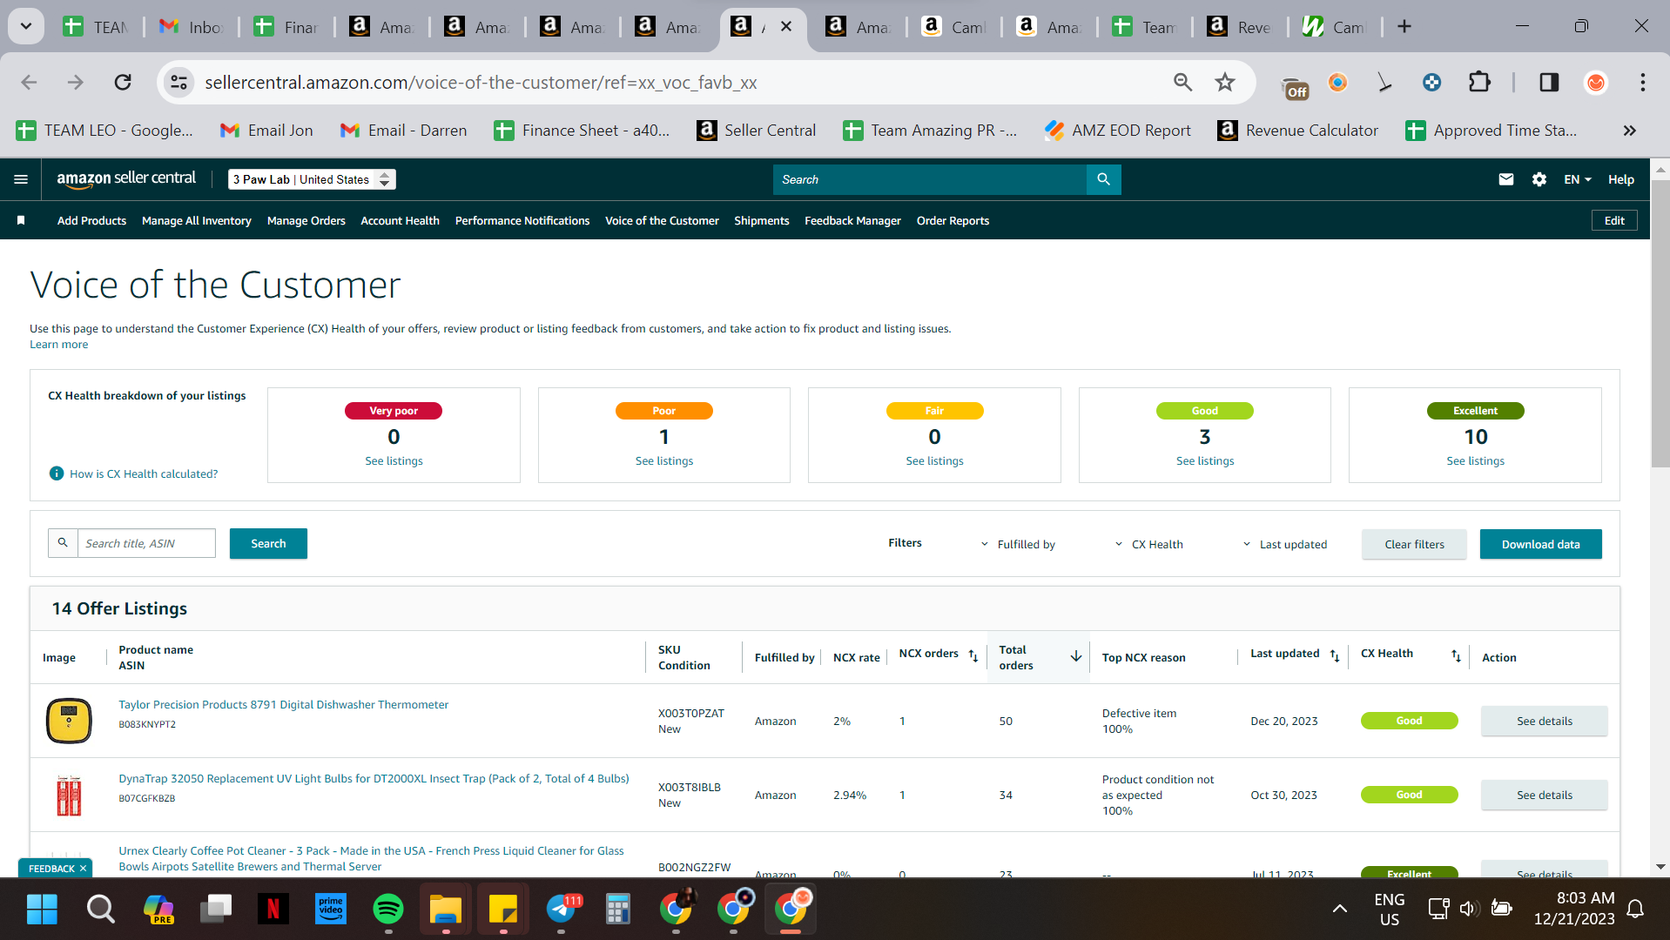Show more bookmarks with the chevron
Screen dimensions: 1670x940
tap(1629, 131)
